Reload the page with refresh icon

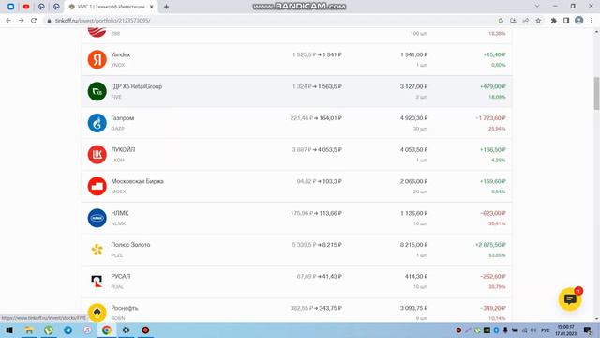(34, 21)
